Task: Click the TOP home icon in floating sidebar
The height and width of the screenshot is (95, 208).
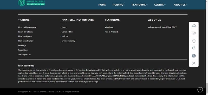Action: point(194,26)
